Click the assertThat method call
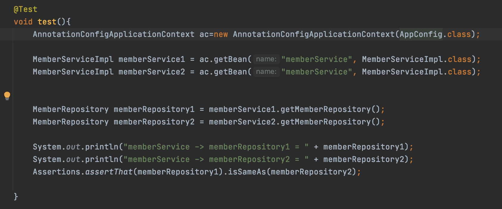This screenshot has width=502, height=209. click(109, 172)
